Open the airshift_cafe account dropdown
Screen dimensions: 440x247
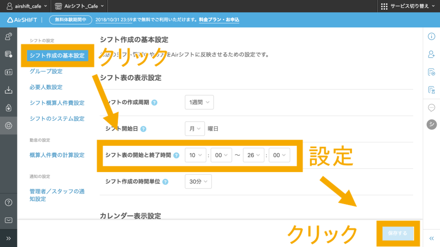[x=27, y=6]
